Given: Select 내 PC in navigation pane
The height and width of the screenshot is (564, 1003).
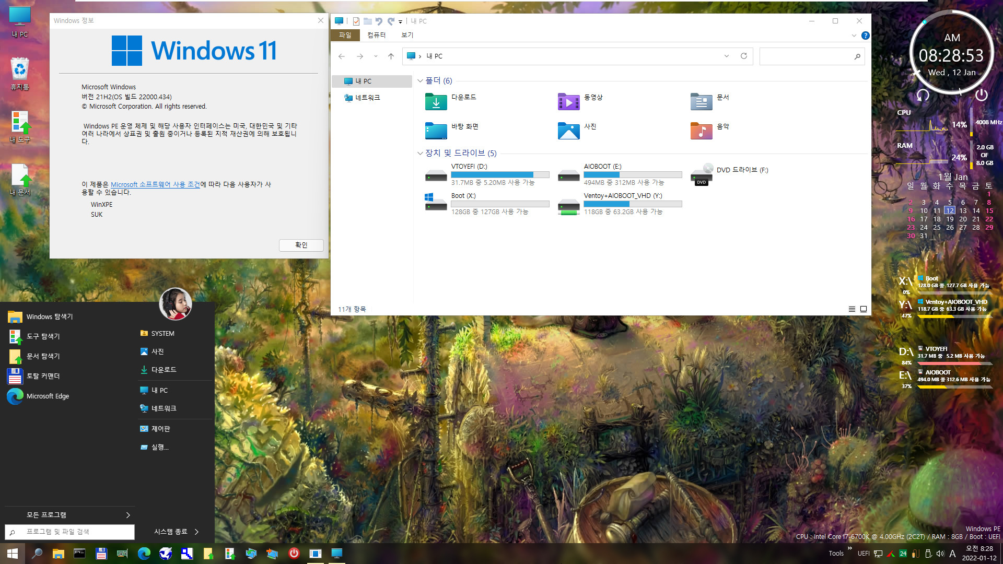Looking at the screenshot, I should [372, 81].
